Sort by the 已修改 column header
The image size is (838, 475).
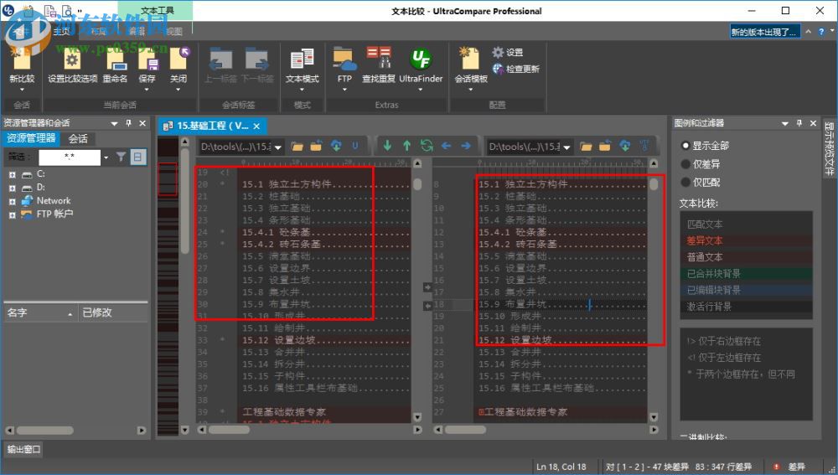[113, 312]
